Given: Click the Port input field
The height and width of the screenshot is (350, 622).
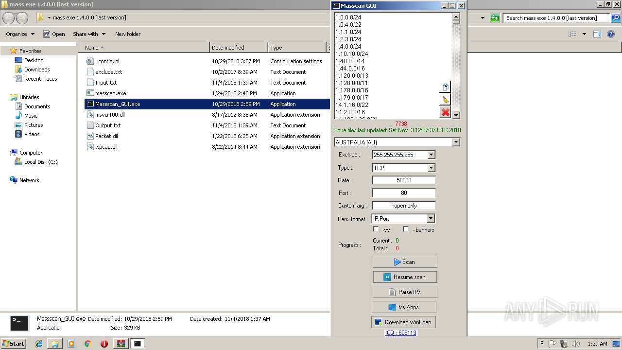Looking at the screenshot, I should point(404,193).
